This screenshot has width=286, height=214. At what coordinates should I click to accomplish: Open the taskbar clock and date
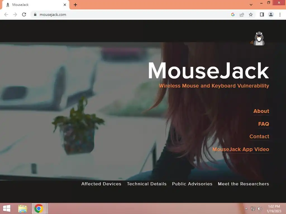[274, 209]
